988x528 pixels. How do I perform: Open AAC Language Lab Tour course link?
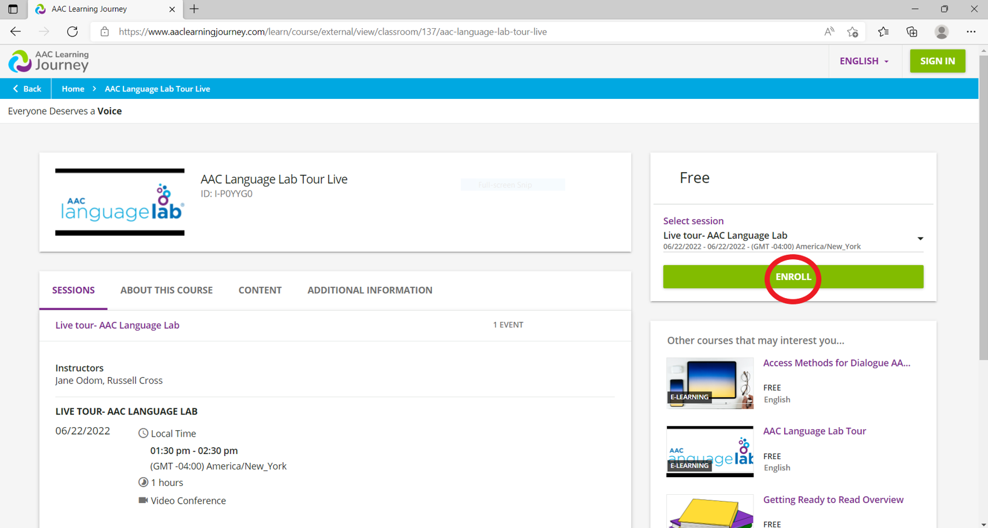click(814, 431)
